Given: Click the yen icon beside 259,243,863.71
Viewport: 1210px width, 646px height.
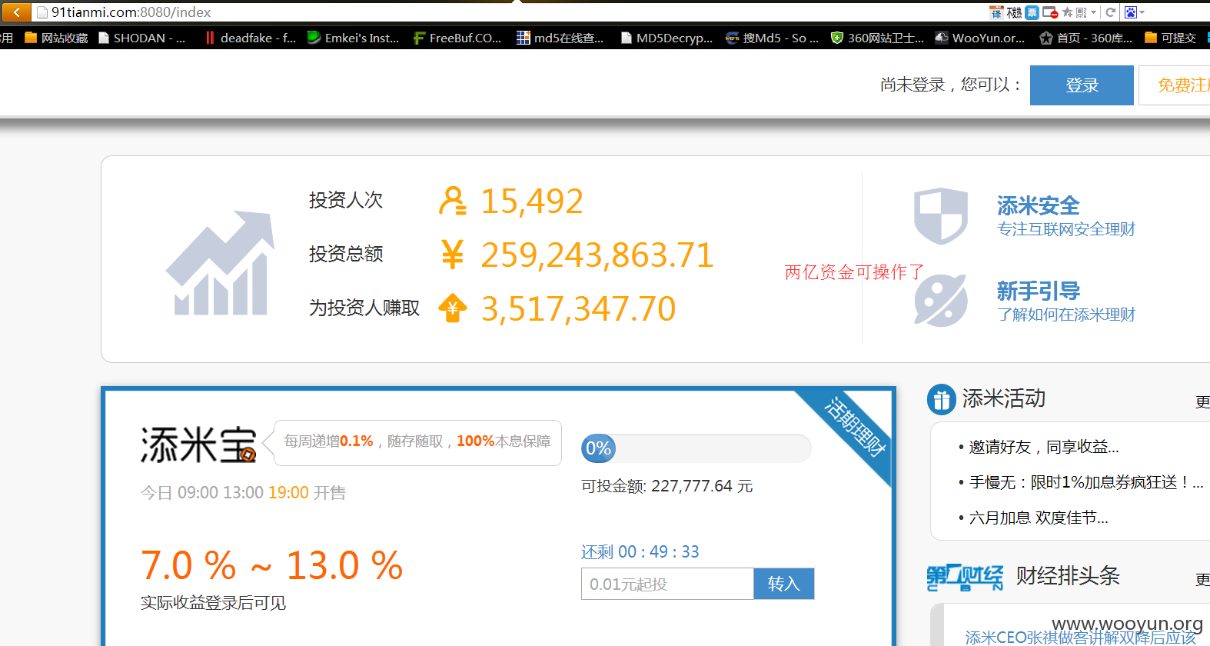Looking at the screenshot, I should [452, 255].
